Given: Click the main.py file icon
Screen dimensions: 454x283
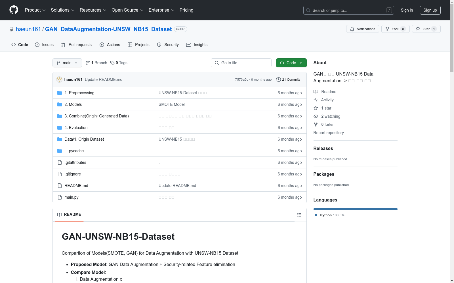Looking at the screenshot, I should pos(60,197).
